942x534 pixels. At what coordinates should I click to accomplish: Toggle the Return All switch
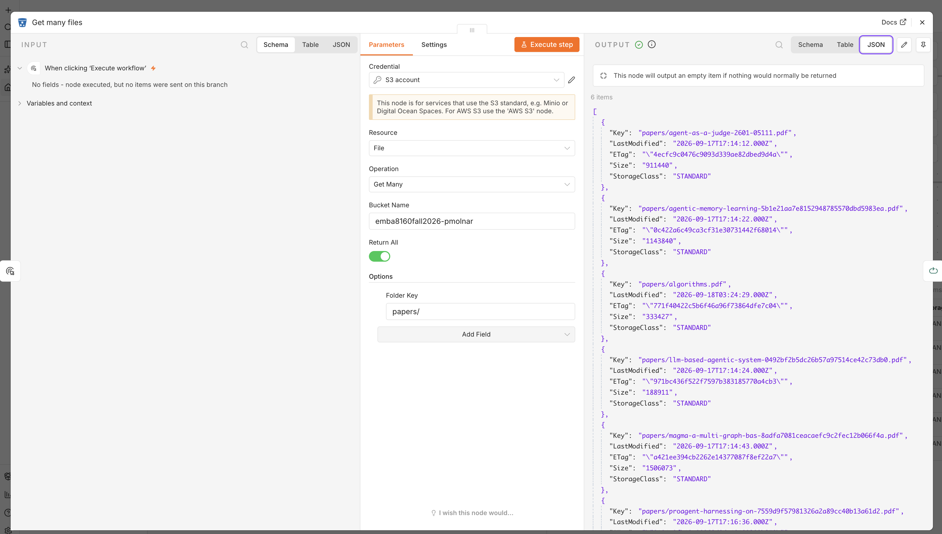point(379,256)
